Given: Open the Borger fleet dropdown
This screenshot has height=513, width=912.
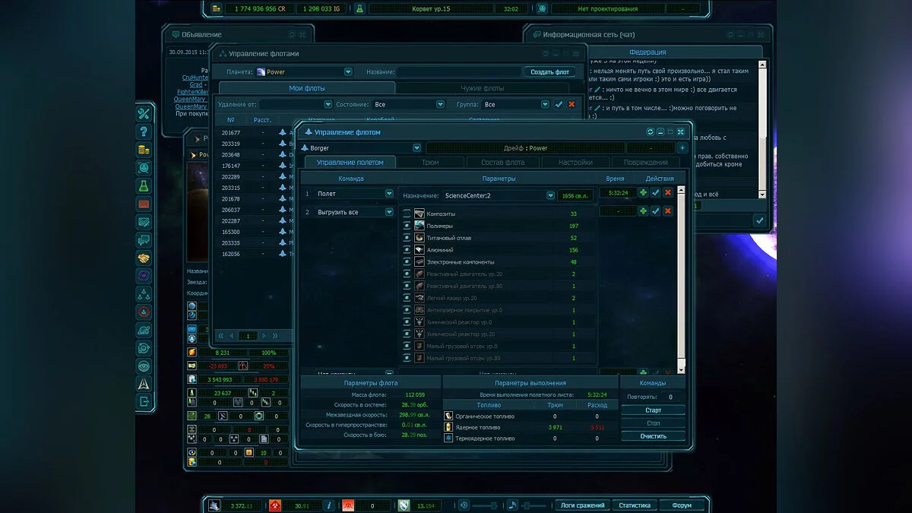Looking at the screenshot, I should pyautogui.click(x=416, y=148).
